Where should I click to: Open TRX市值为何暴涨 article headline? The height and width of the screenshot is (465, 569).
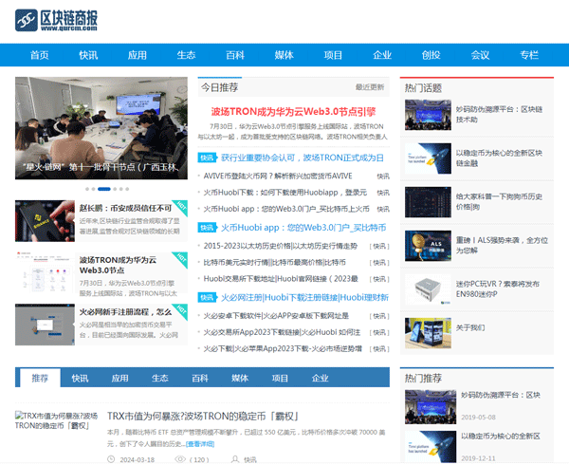[x=203, y=417]
